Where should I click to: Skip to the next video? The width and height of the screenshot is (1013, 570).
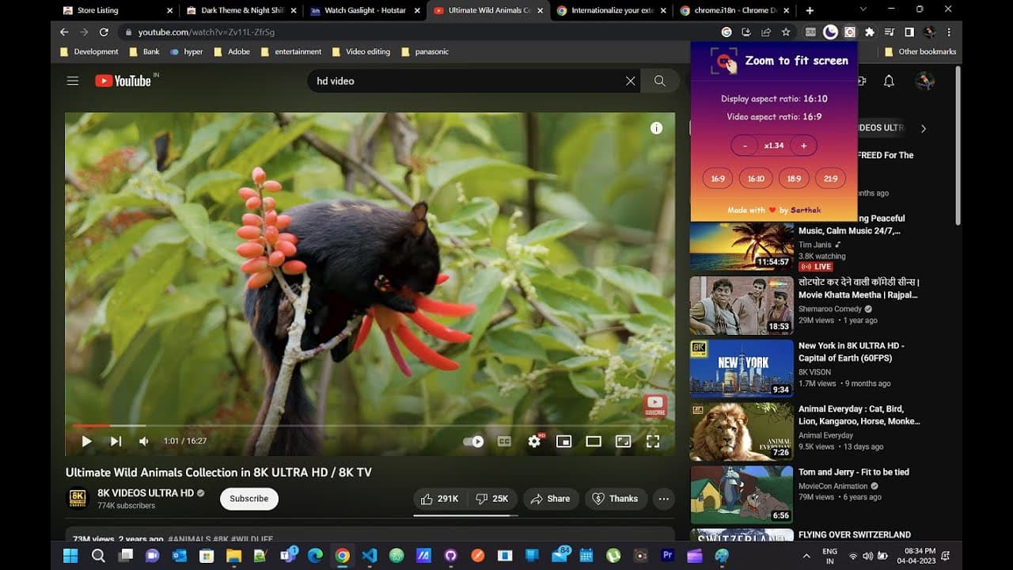tap(116, 441)
